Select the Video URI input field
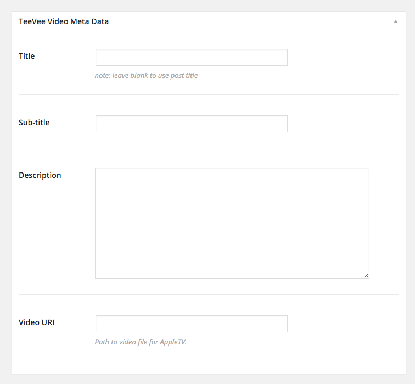 click(x=192, y=324)
